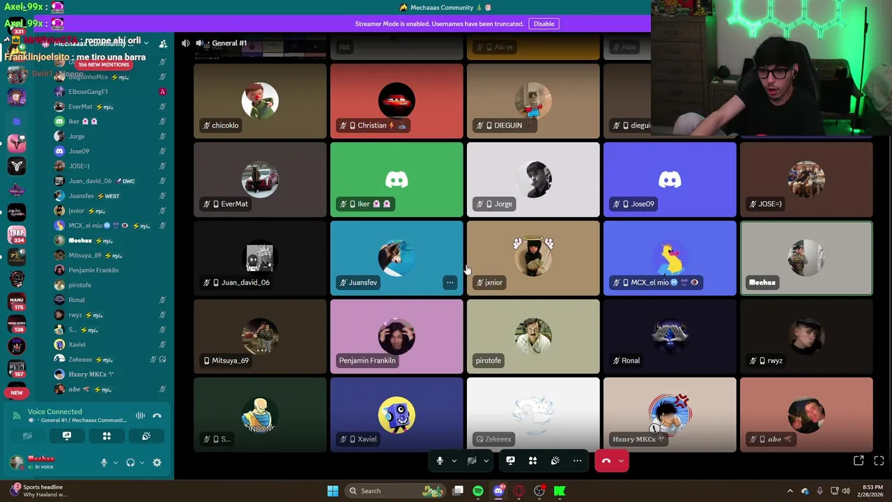Open the Kick app on the taskbar
The width and height of the screenshot is (892, 502).
point(559,491)
